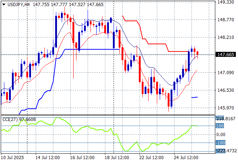Click the CCI 0.00 level label
Viewport: 238px width, 162px height.
[221, 135]
